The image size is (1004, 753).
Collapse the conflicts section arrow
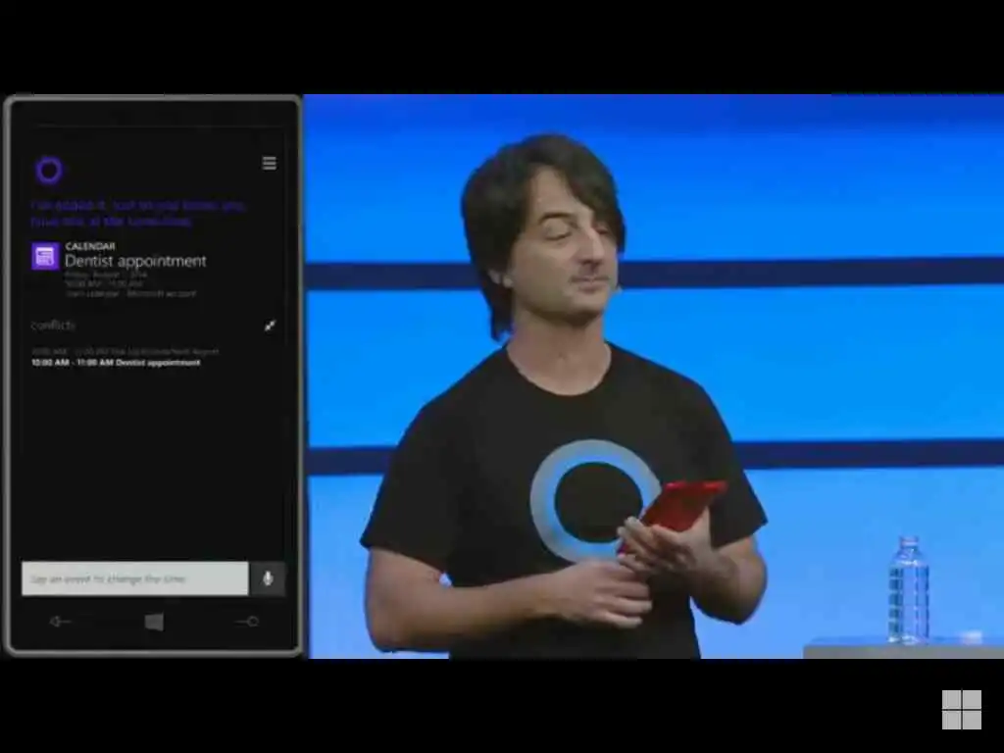(x=271, y=326)
